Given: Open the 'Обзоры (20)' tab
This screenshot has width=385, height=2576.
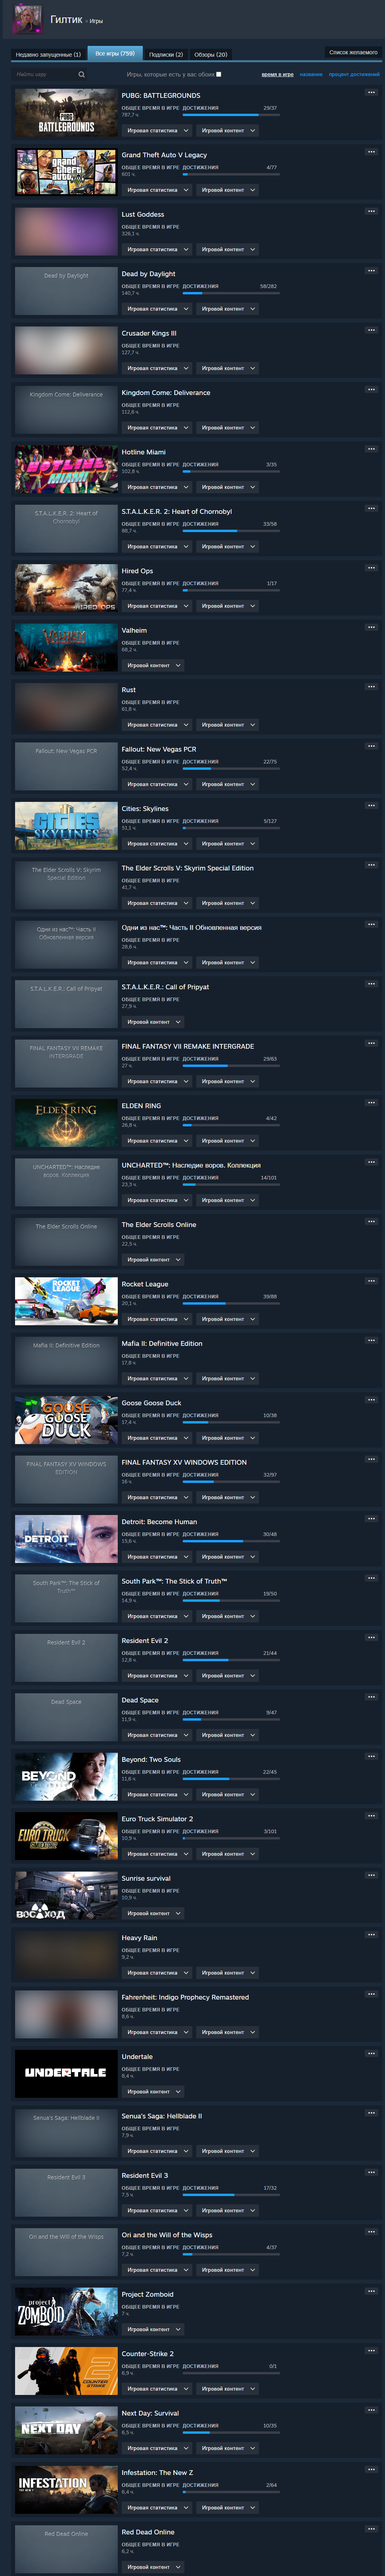Looking at the screenshot, I should (x=211, y=54).
